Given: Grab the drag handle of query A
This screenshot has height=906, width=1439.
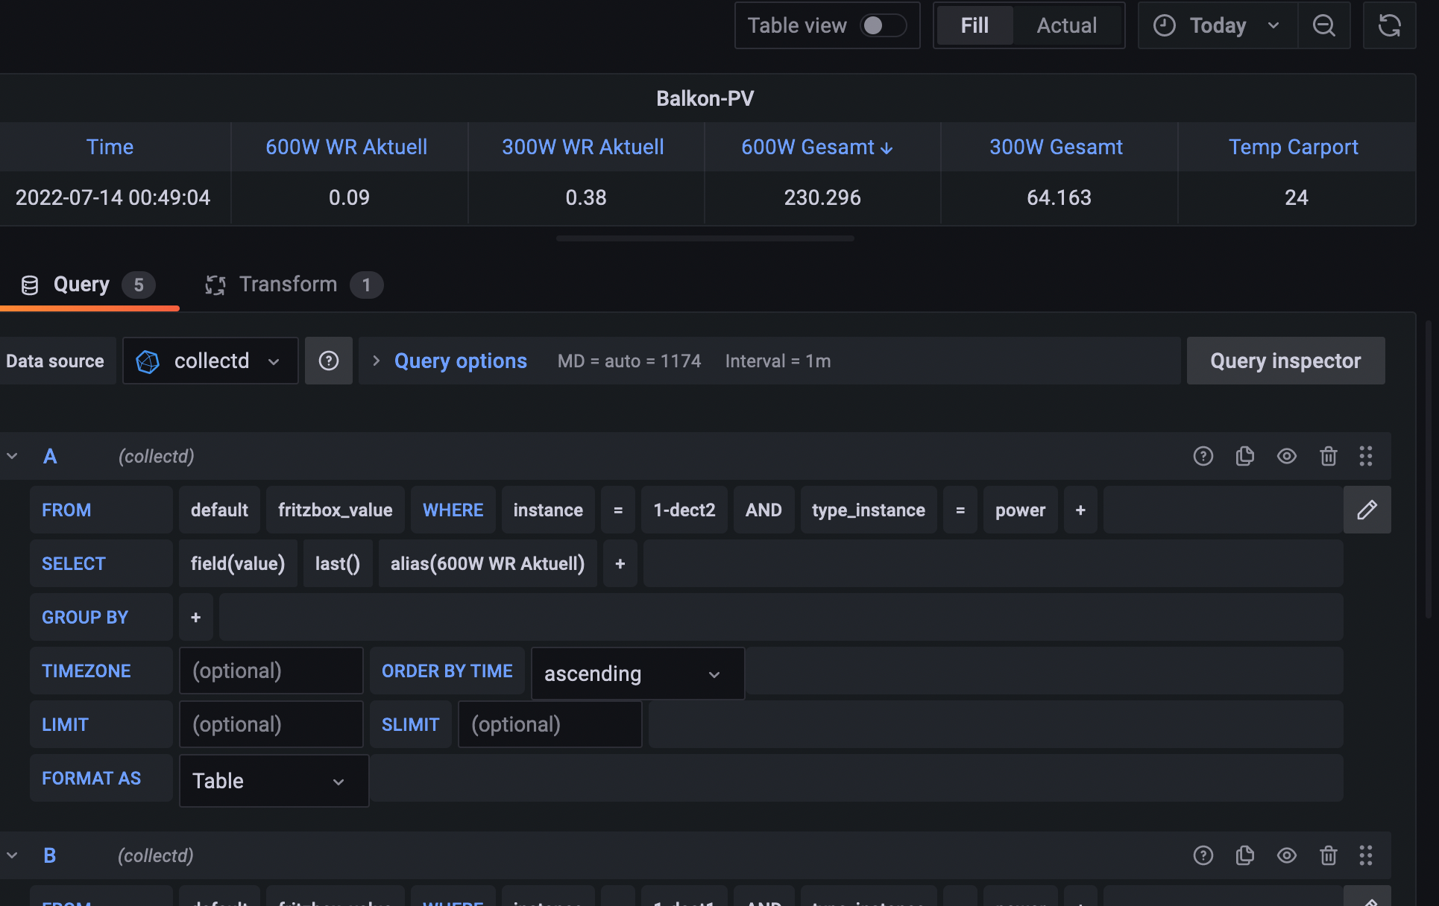Looking at the screenshot, I should [x=1365, y=456].
